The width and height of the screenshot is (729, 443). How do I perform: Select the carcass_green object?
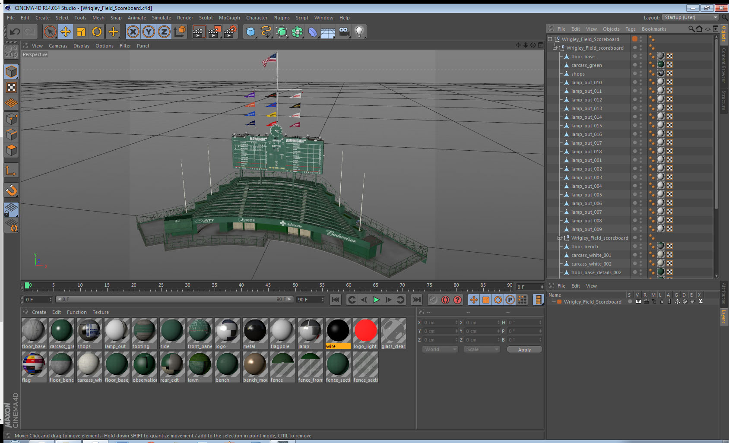(x=586, y=65)
